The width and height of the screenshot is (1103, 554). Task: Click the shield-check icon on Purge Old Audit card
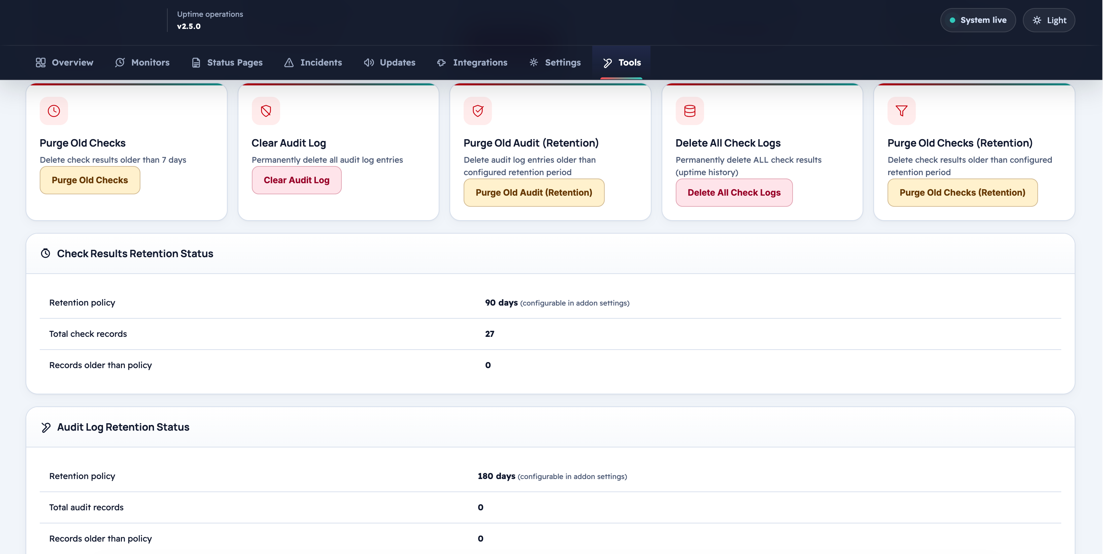[478, 111]
